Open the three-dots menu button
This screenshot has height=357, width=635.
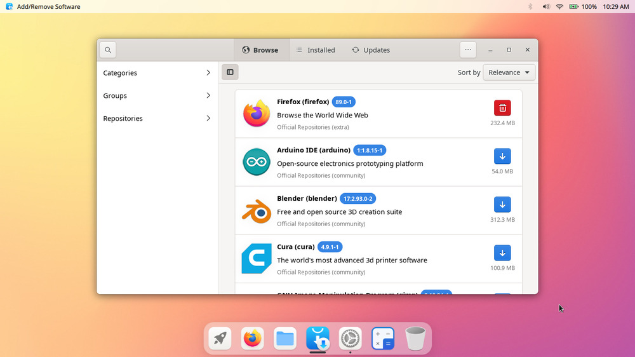point(468,50)
